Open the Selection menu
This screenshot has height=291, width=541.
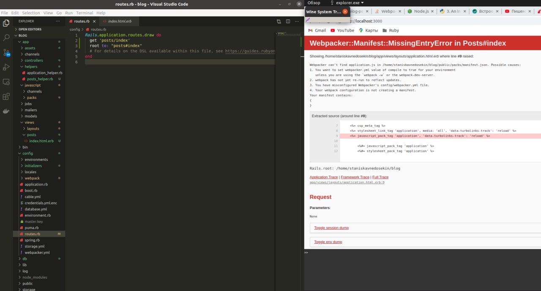(31, 13)
